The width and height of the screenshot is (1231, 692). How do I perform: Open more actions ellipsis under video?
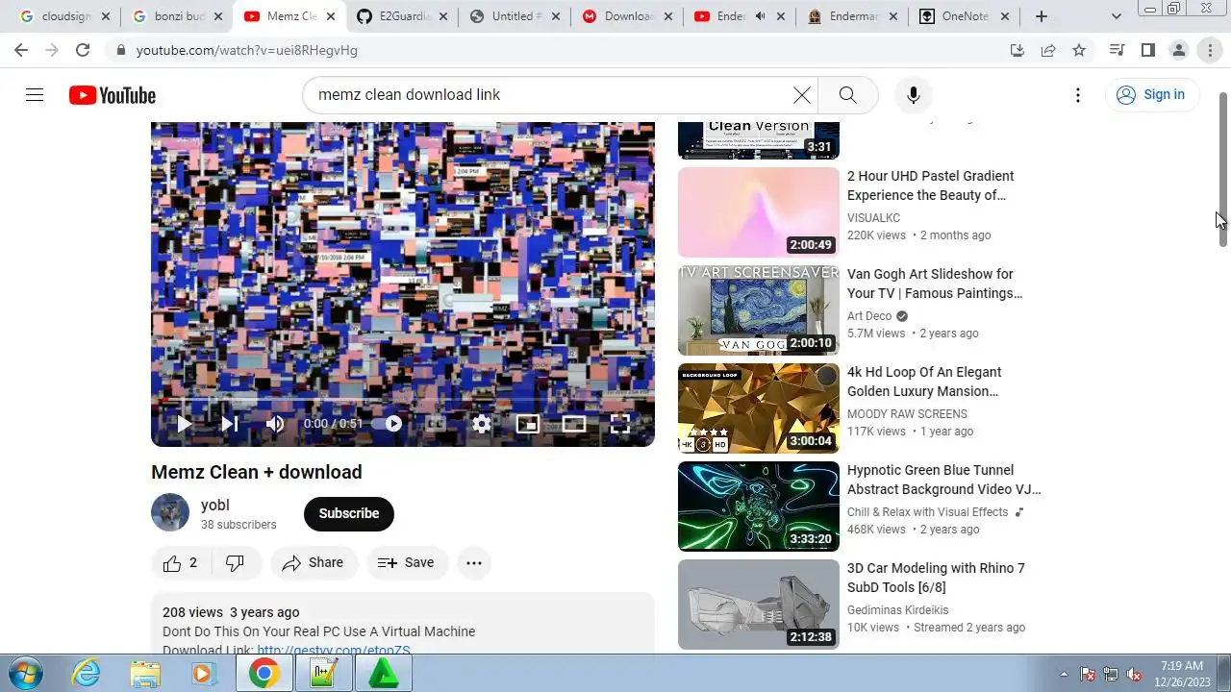click(x=474, y=563)
